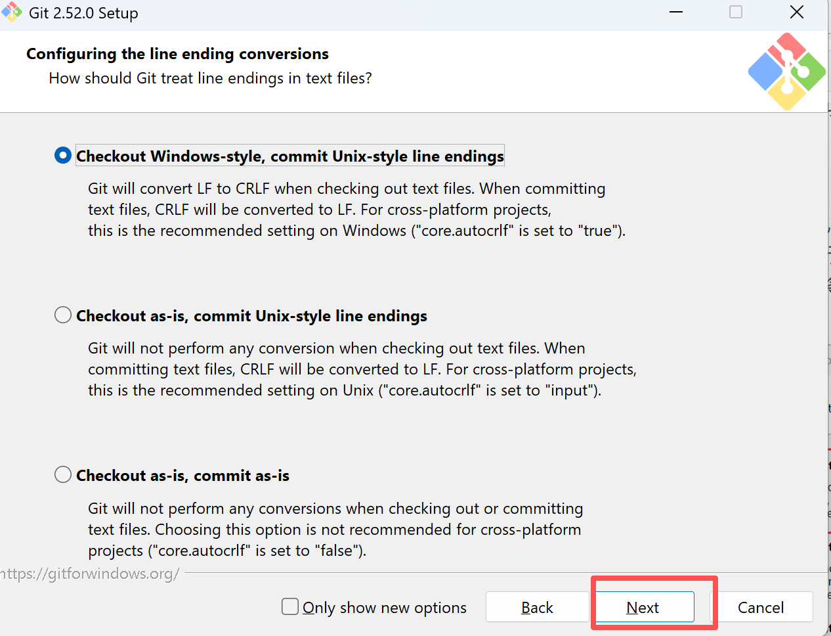831x636 pixels.
Task: Click the heading Configuring the line ending conversions
Action: click(x=177, y=54)
